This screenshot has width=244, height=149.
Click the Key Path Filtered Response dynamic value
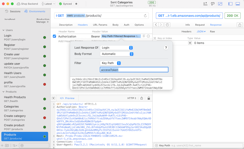coord(121,36)
